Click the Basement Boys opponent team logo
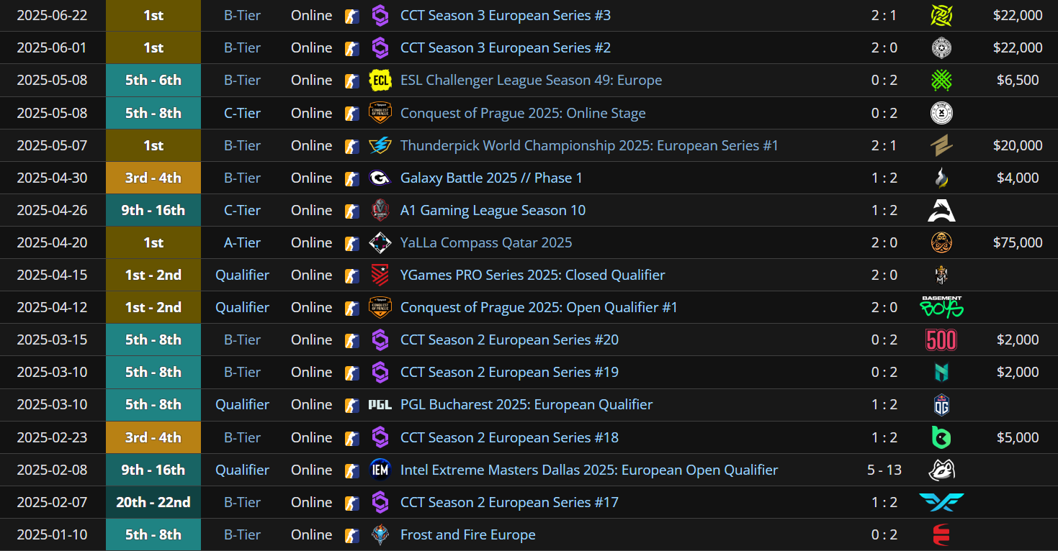The image size is (1058, 551). point(941,307)
